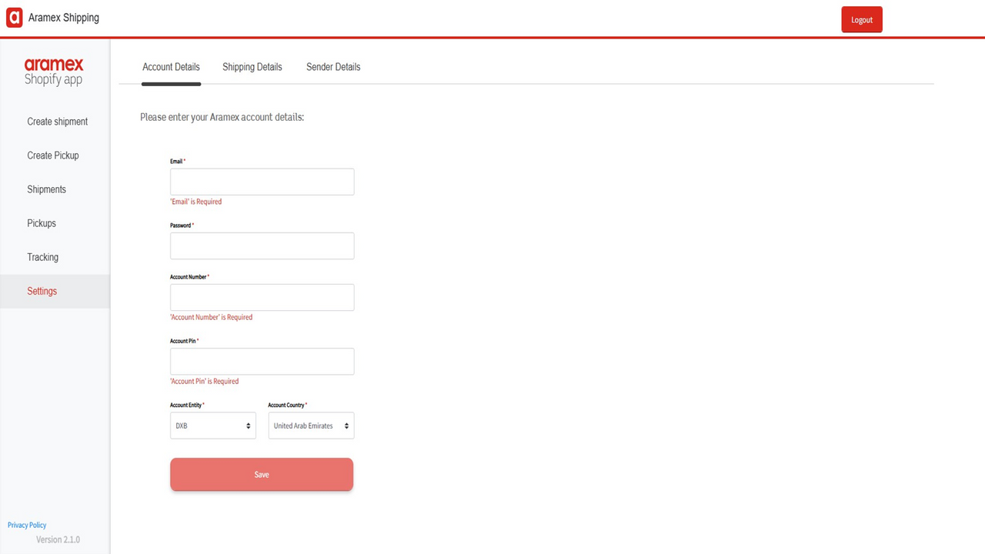Viewport: 985px width, 554px height.
Task: Click the Aramex "a" logo icon
Action: [x=14, y=17]
